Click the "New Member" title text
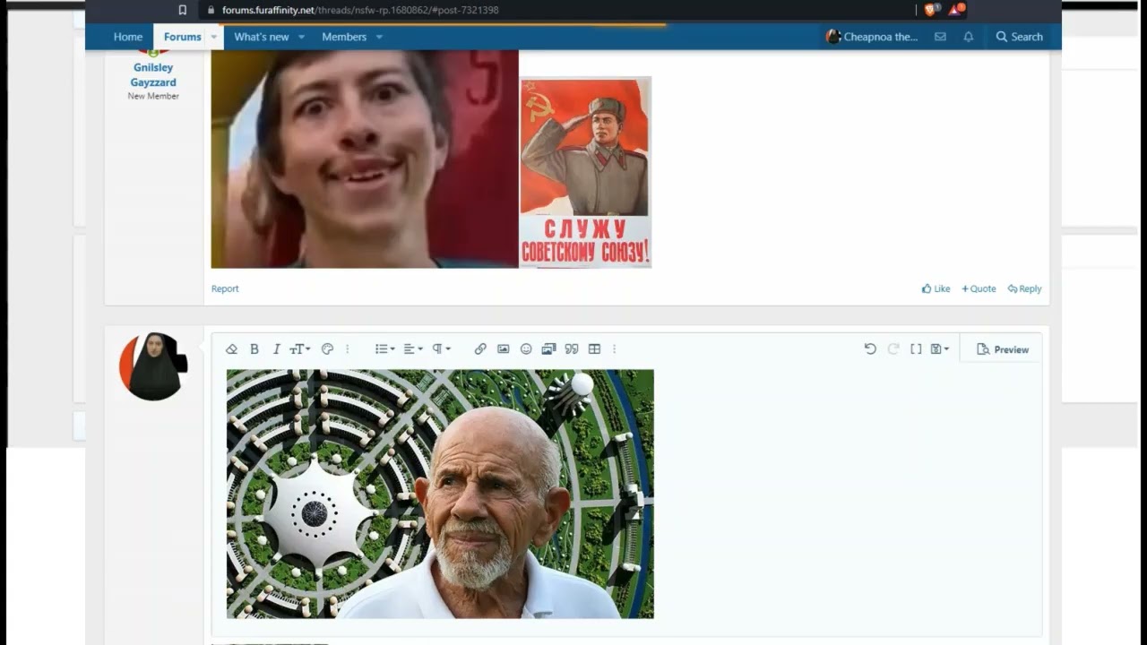 [153, 96]
